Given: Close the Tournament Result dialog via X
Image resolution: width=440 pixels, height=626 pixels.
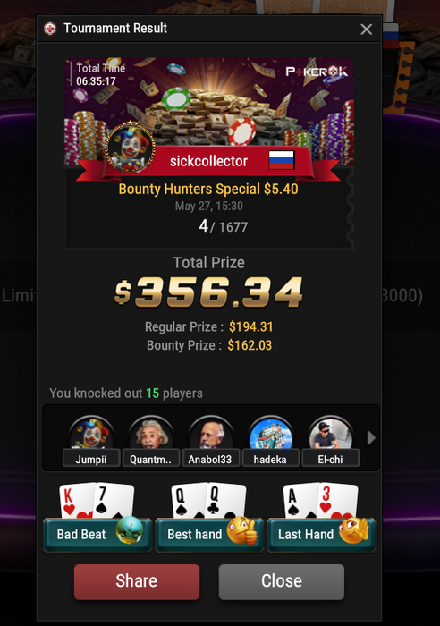Looking at the screenshot, I should click(366, 30).
